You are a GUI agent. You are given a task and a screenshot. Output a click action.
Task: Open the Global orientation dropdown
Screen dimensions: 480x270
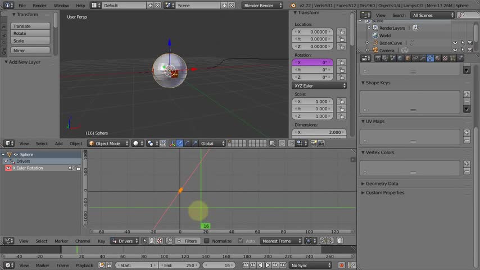pyautogui.click(x=212, y=143)
